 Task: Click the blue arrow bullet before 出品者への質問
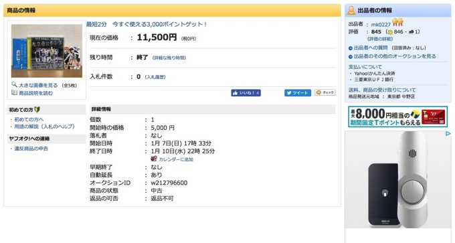pyautogui.click(x=350, y=48)
